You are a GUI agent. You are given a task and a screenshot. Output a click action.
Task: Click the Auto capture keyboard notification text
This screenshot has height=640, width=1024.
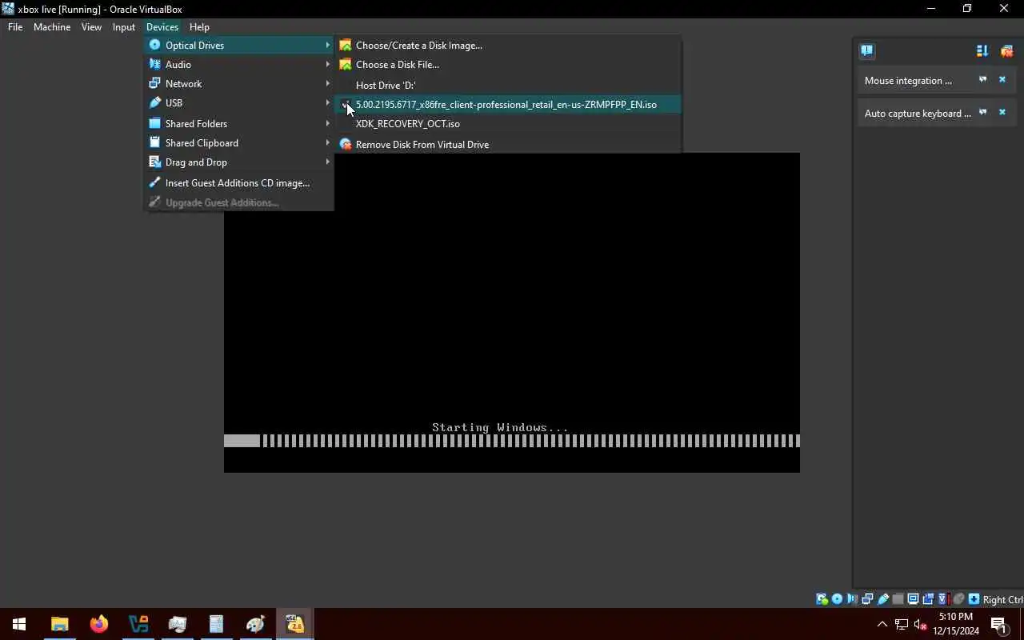[x=918, y=114]
